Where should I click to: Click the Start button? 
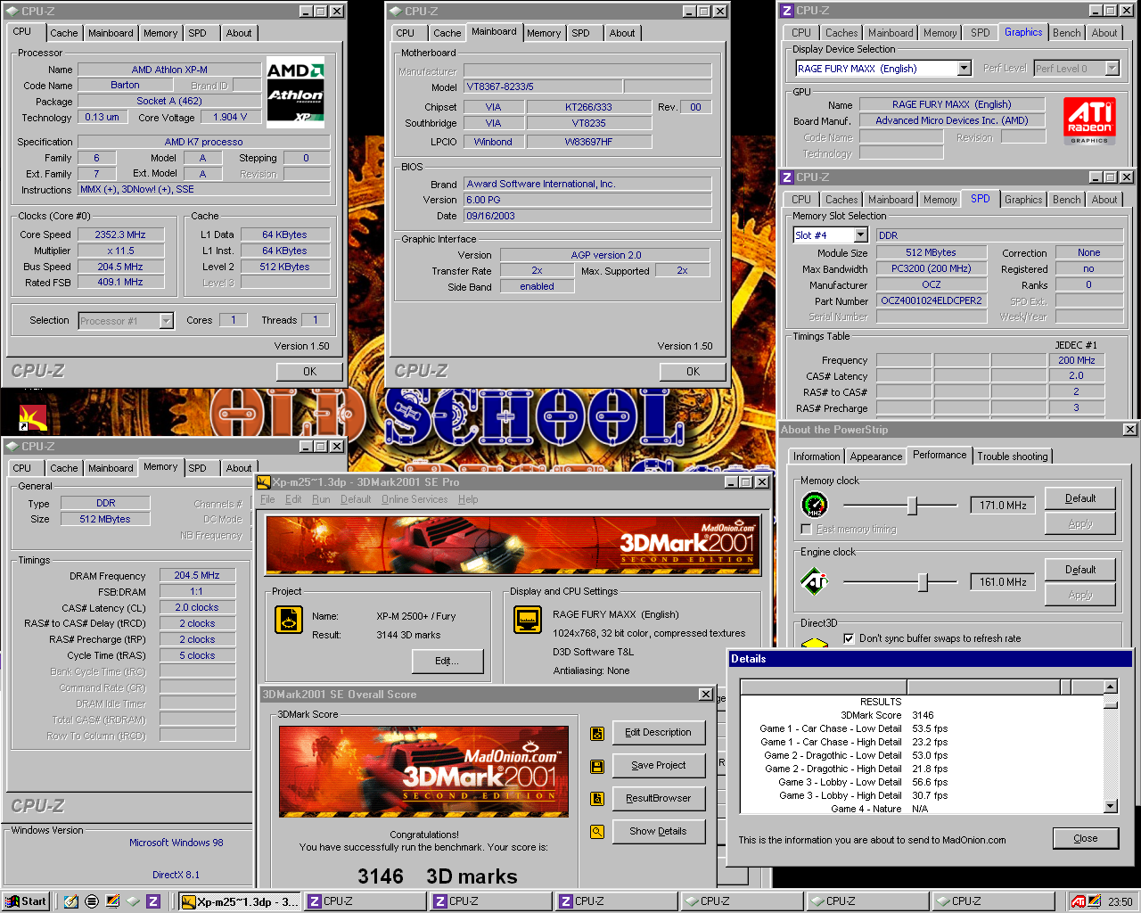(26, 901)
